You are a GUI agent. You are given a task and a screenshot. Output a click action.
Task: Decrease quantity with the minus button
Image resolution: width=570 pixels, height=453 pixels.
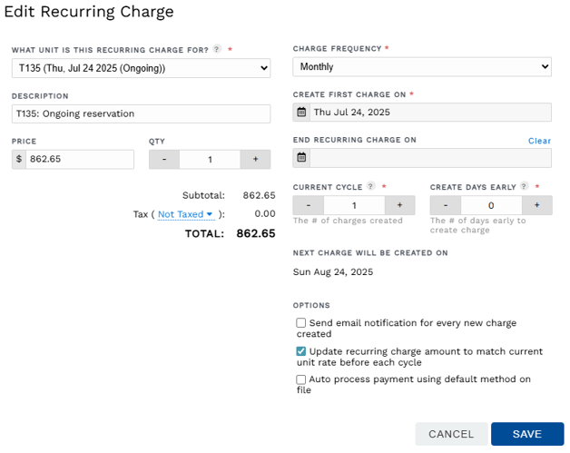(x=164, y=159)
